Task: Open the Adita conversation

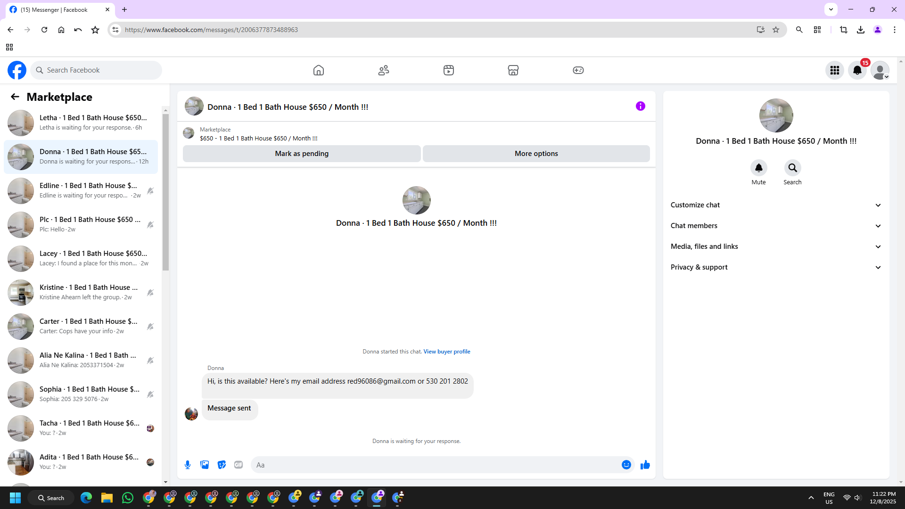Action: 81,462
